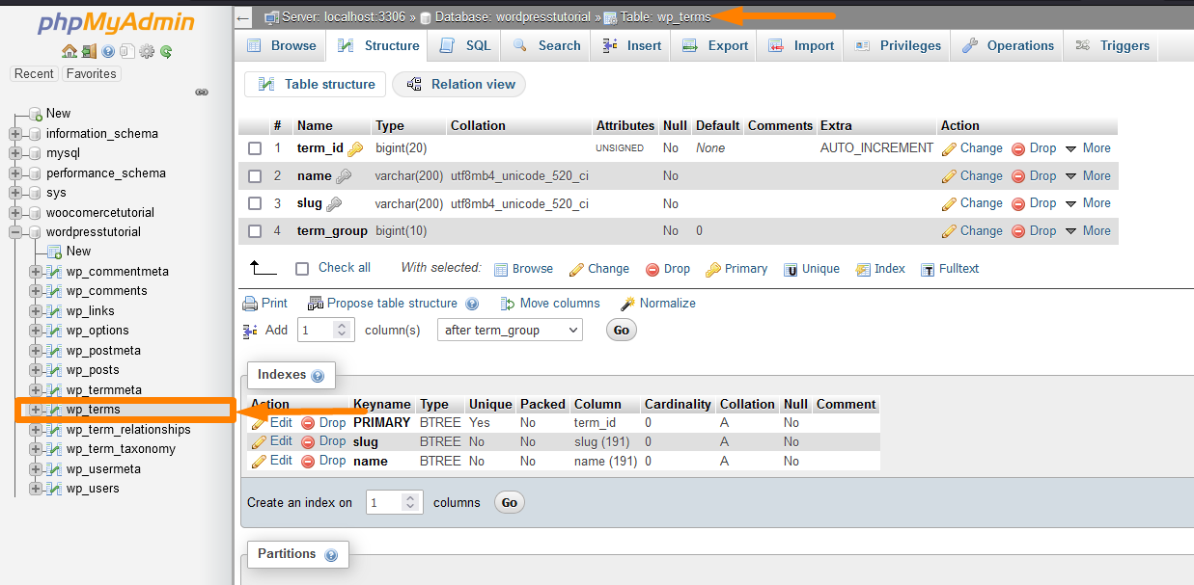Click the index columns count field
This screenshot has height=585, width=1194.
[395, 502]
